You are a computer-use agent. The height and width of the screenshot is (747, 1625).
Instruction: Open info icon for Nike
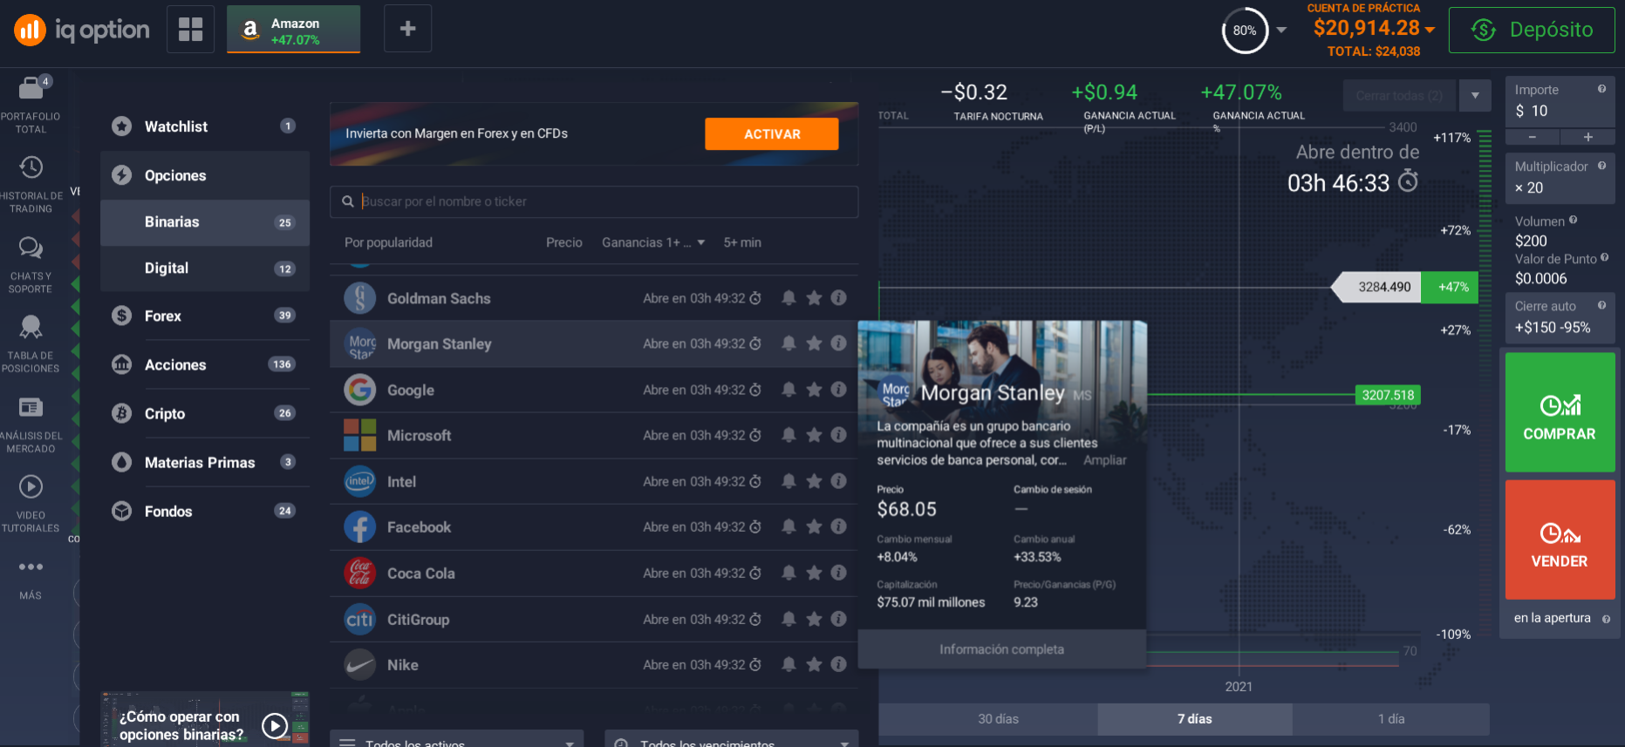pos(839,664)
